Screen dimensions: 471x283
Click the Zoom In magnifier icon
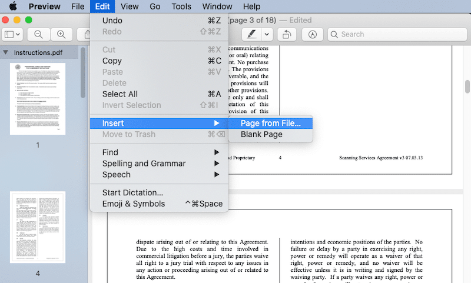pyautogui.click(x=61, y=34)
